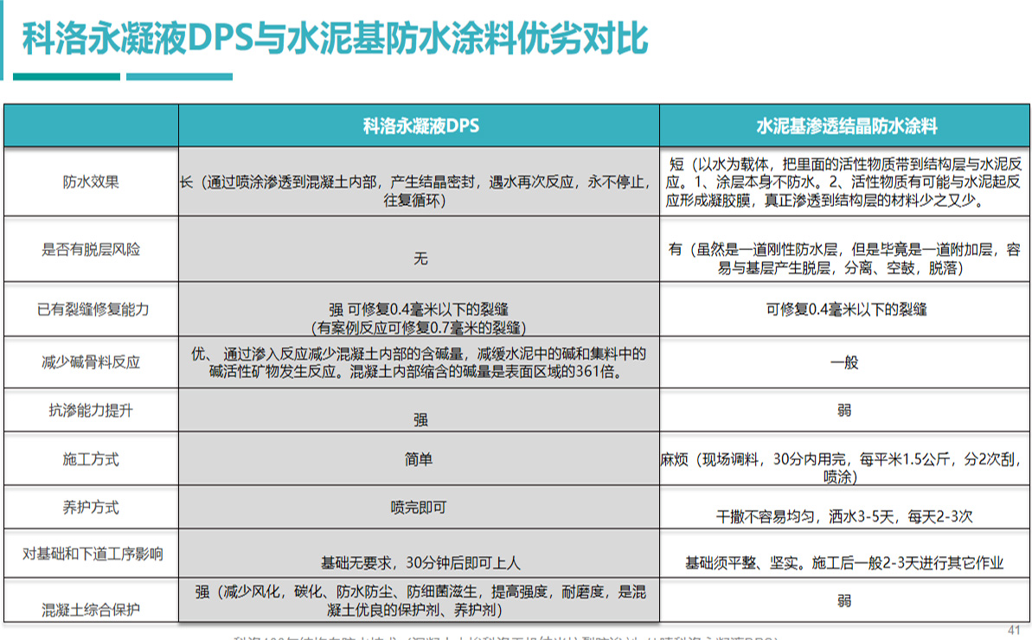Select the 减少碱骨料反应 row label
Image resolution: width=1032 pixels, height=640 pixels.
[x=91, y=362]
